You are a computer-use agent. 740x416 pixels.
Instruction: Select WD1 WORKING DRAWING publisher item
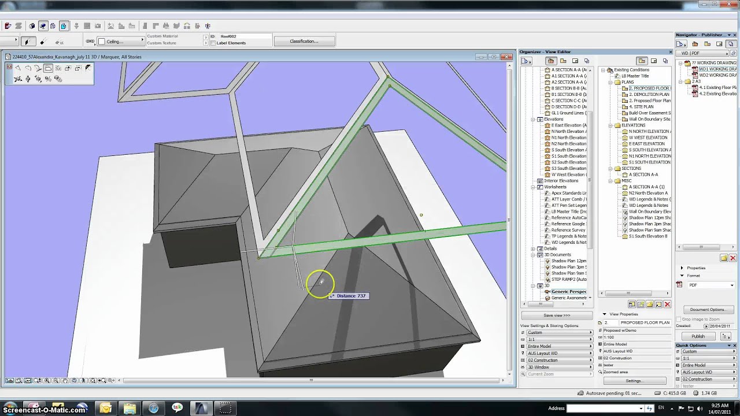[717, 69]
